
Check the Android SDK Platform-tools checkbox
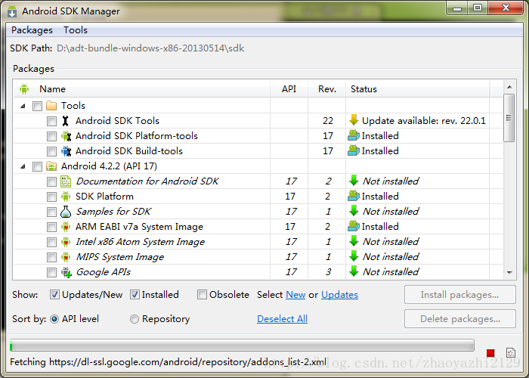click(51, 136)
